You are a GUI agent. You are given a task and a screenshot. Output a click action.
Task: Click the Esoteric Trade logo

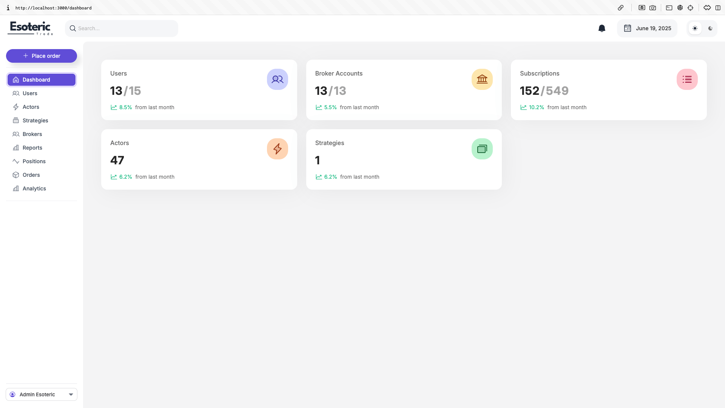tap(30, 28)
